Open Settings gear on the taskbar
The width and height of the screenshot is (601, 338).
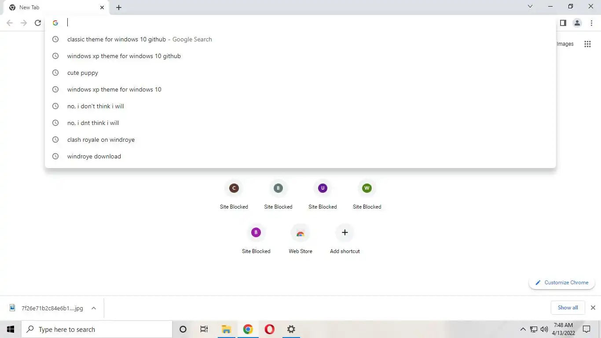(x=291, y=329)
